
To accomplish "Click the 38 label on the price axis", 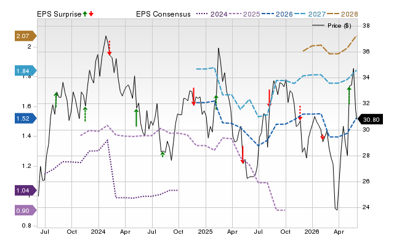I will point(366,26).
